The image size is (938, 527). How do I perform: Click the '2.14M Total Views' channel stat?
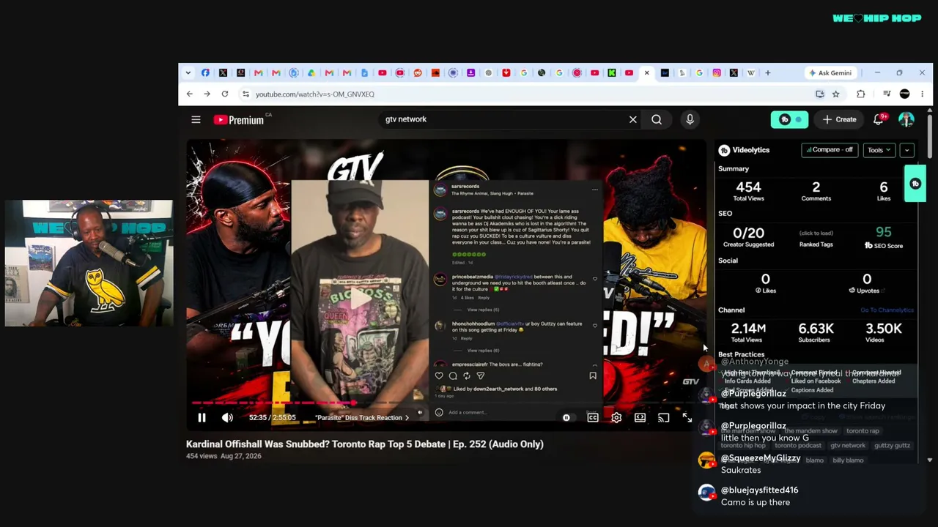point(747,332)
